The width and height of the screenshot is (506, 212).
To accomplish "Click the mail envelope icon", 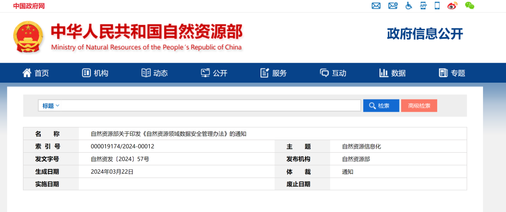I will pos(376,6).
